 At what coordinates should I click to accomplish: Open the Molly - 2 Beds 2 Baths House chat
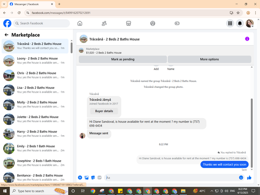(x=35, y=105)
